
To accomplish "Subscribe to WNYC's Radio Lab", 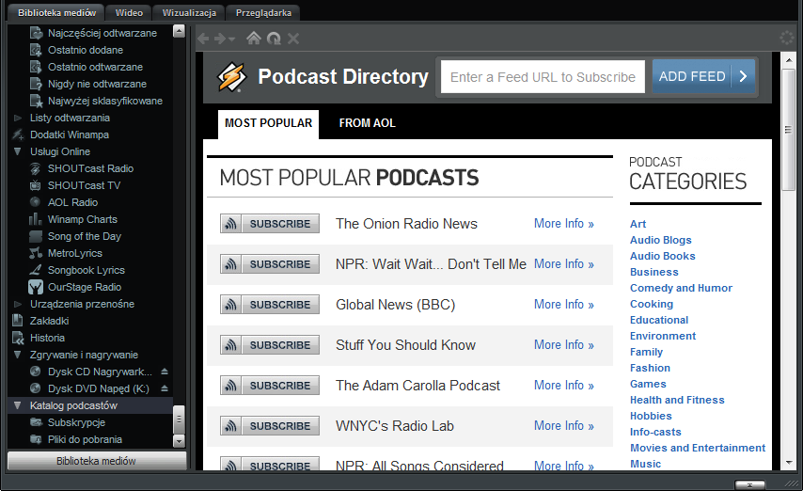I will tap(270, 426).
